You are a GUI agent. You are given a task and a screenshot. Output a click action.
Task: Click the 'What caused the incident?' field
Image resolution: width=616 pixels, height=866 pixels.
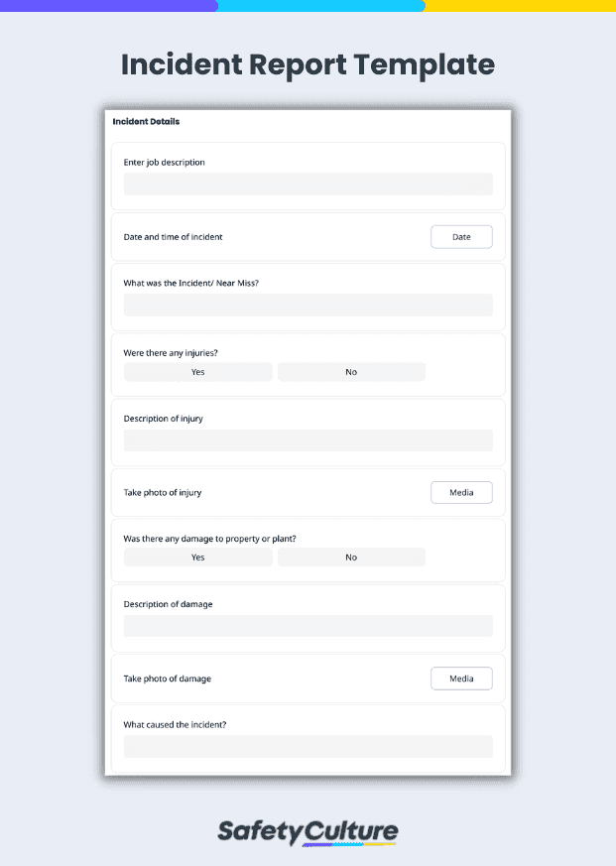point(308,746)
